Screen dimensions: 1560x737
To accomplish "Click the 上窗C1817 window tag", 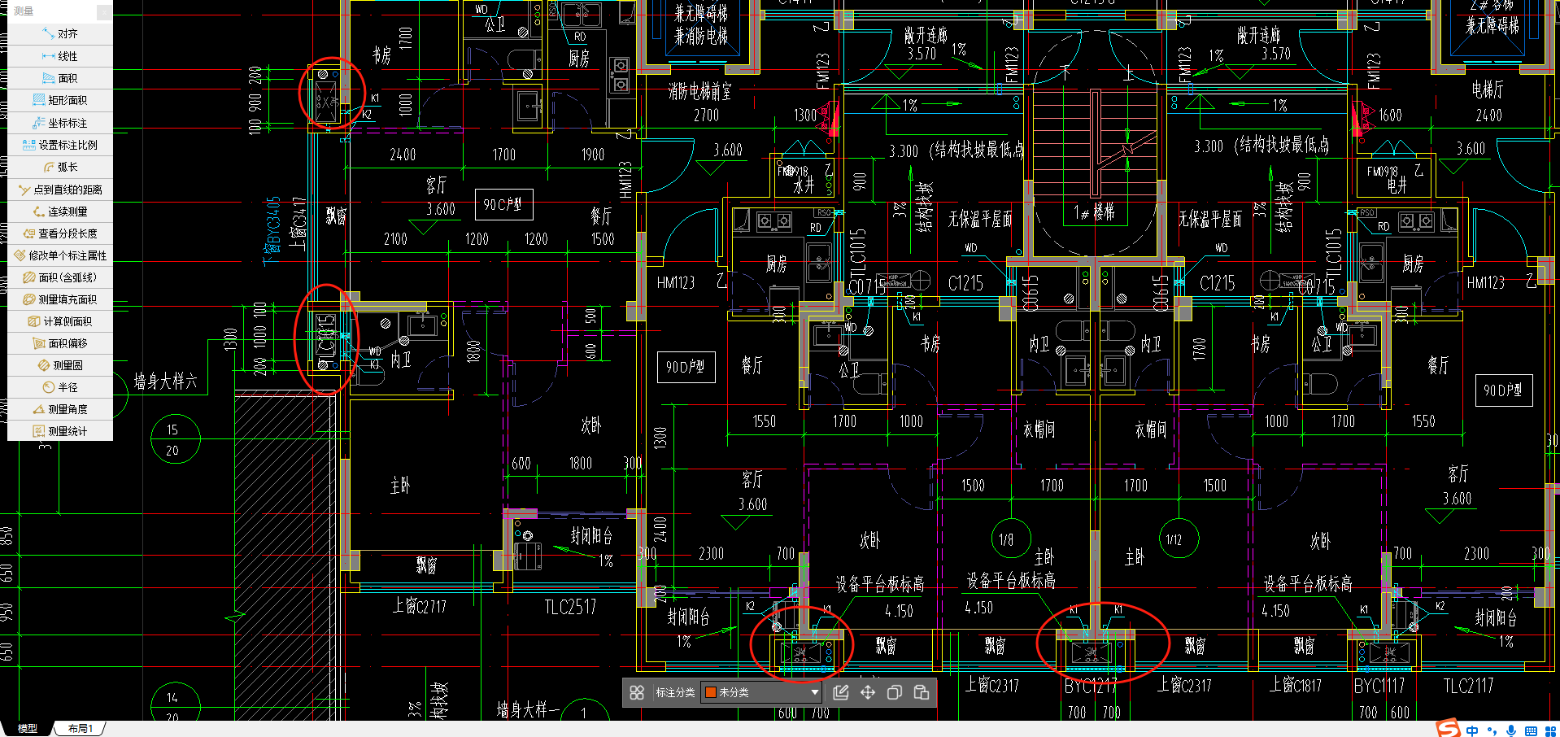I will pyautogui.click(x=1296, y=685).
